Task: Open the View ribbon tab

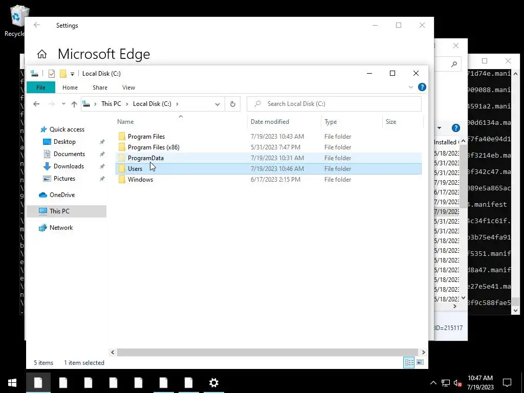Action: (x=128, y=88)
